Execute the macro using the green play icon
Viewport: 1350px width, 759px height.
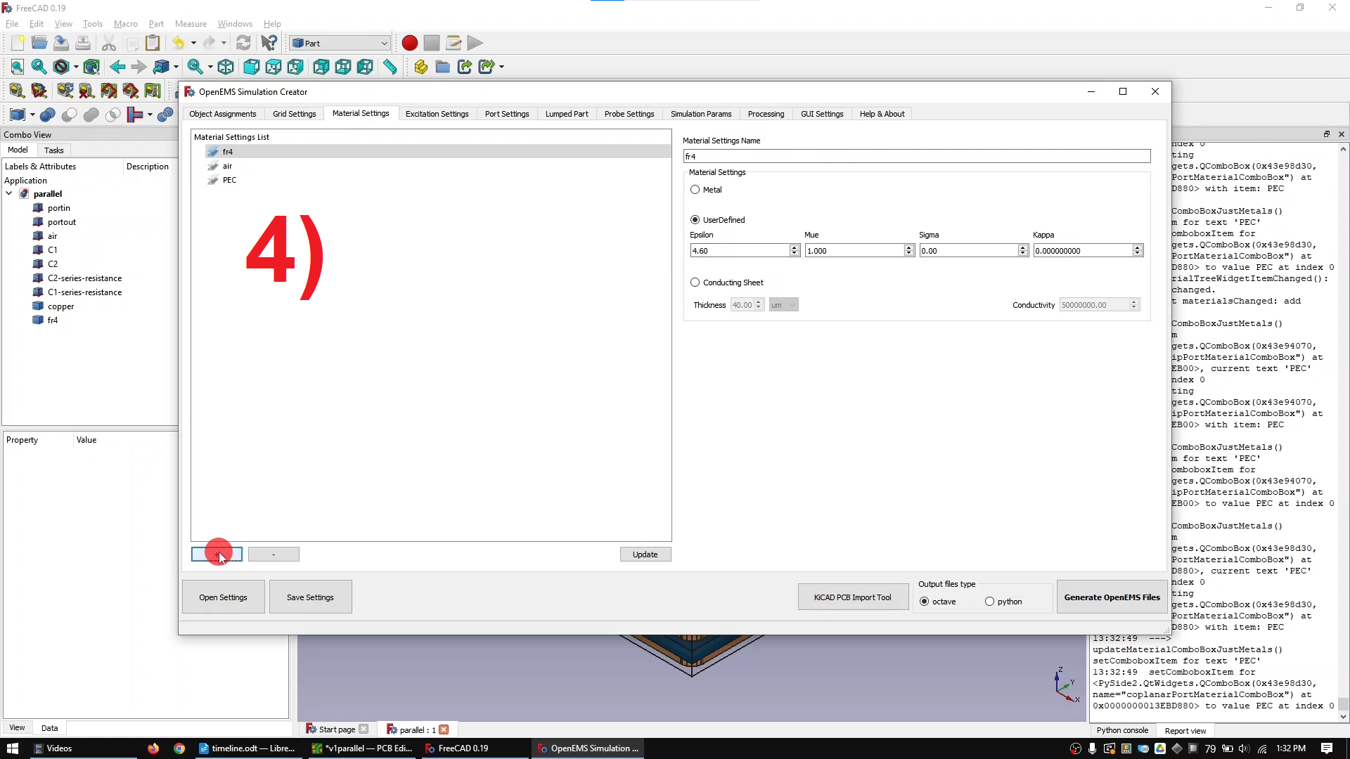tap(475, 43)
